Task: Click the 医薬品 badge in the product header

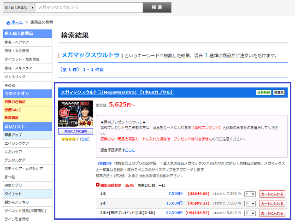Action: (x=279, y=93)
